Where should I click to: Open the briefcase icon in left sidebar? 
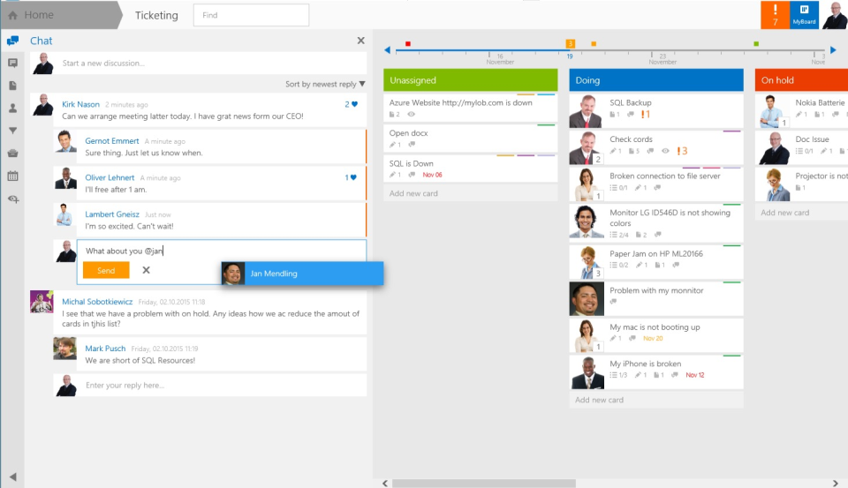12,154
